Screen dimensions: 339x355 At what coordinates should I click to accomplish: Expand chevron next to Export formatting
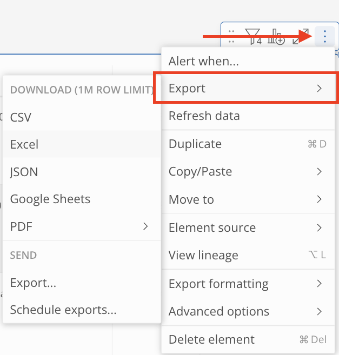pyautogui.click(x=320, y=284)
